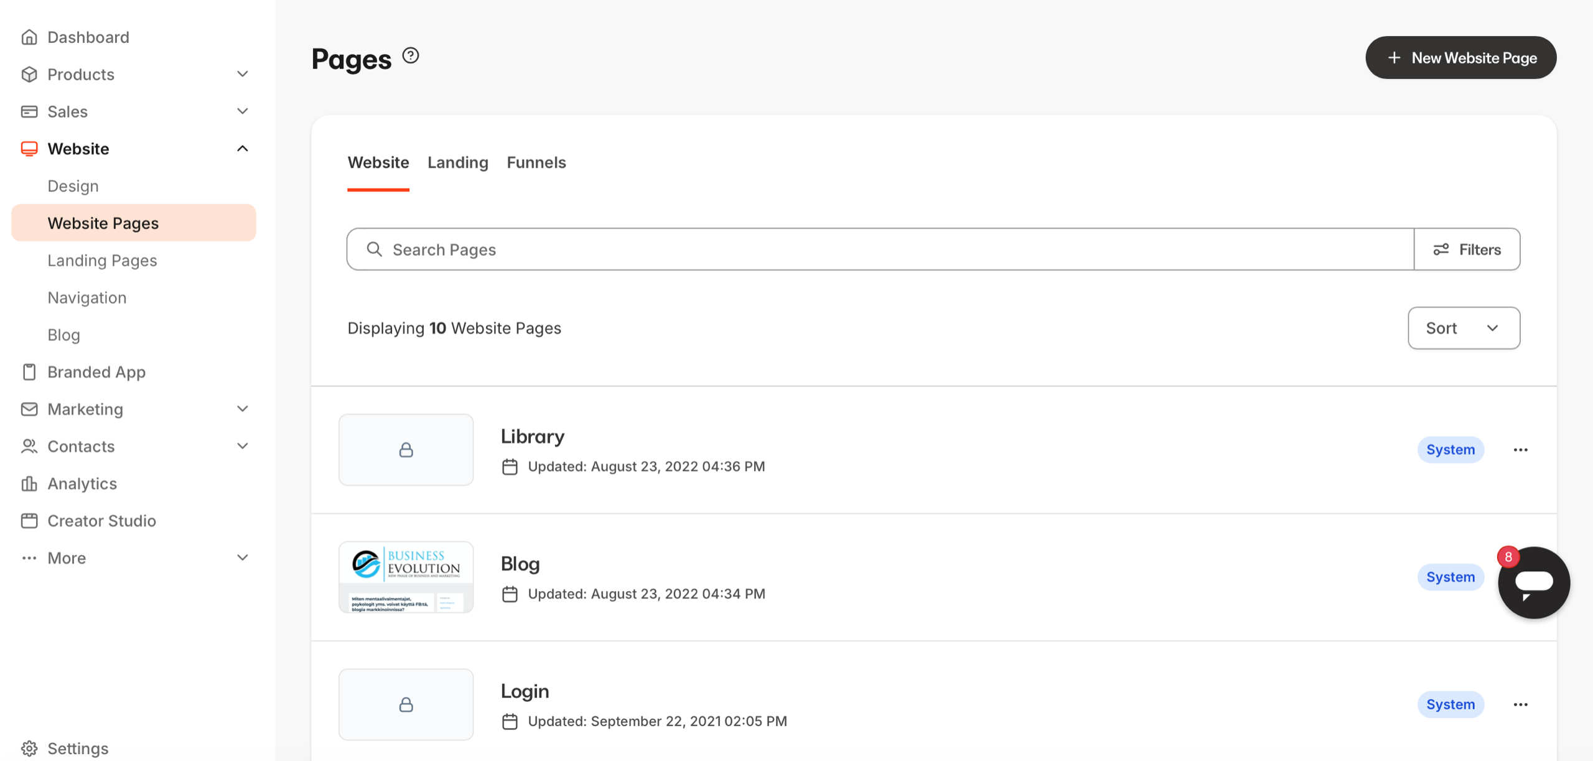Click the New Website Page button

[1460, 58]
